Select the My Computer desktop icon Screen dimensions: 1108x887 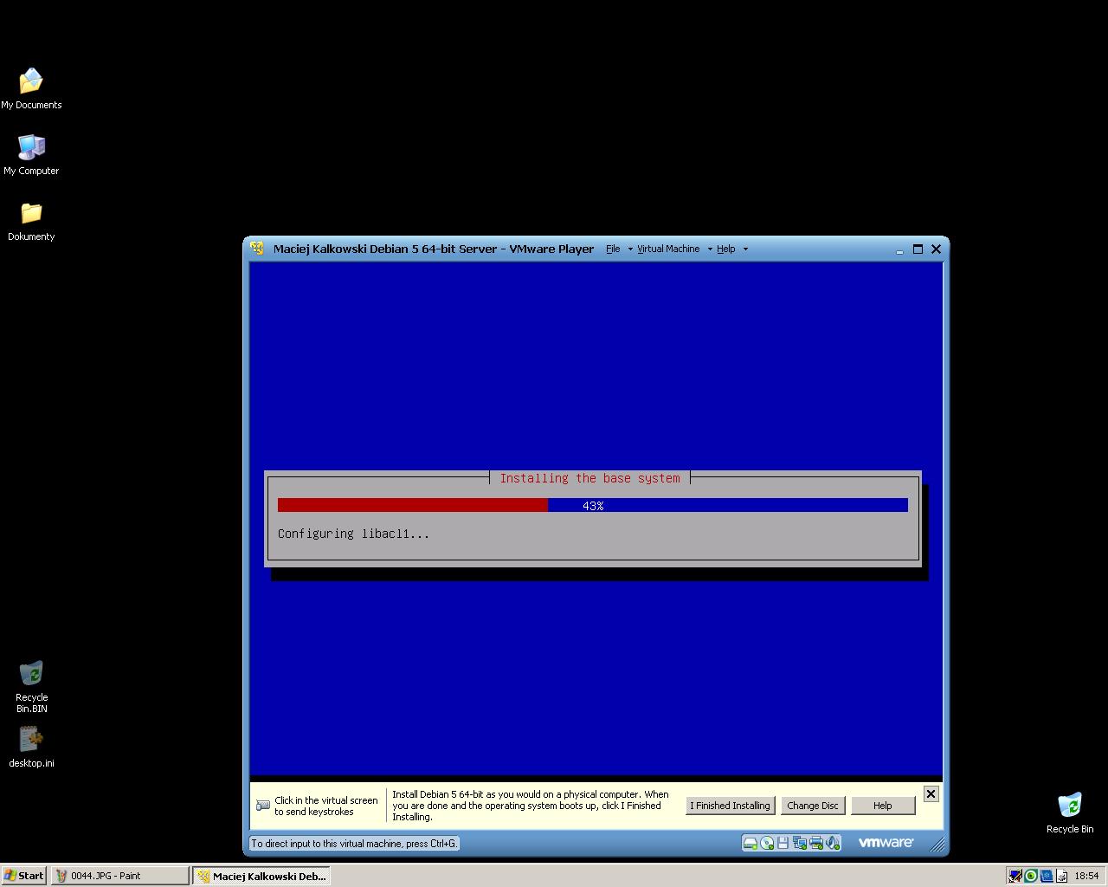31,155
